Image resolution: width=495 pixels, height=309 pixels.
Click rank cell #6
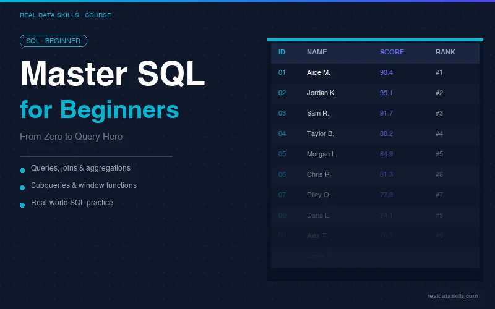coord(439,175)
